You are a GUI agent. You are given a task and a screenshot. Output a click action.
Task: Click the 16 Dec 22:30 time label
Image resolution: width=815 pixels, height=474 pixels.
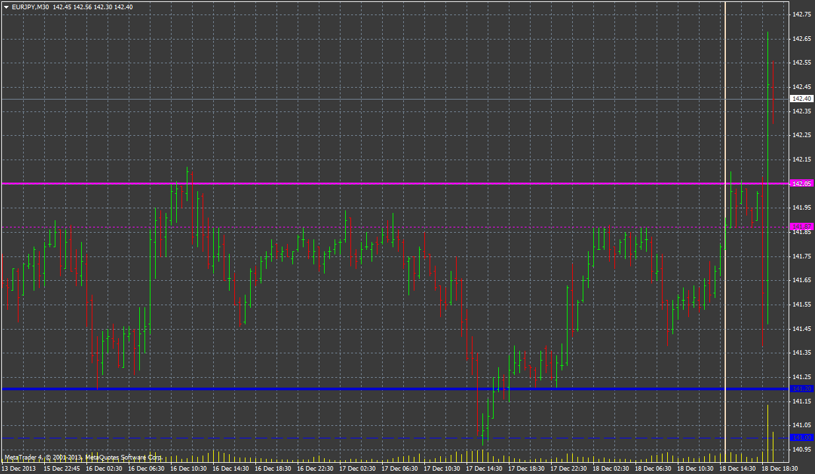(x=315, y=469)
